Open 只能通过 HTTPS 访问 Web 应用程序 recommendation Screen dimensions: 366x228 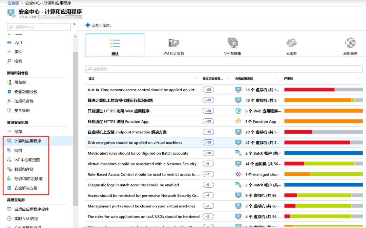coord(118,111)
